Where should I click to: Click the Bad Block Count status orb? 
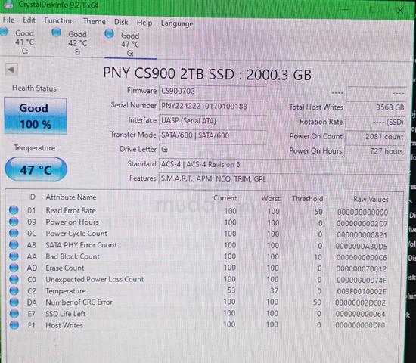coord(14,256)
